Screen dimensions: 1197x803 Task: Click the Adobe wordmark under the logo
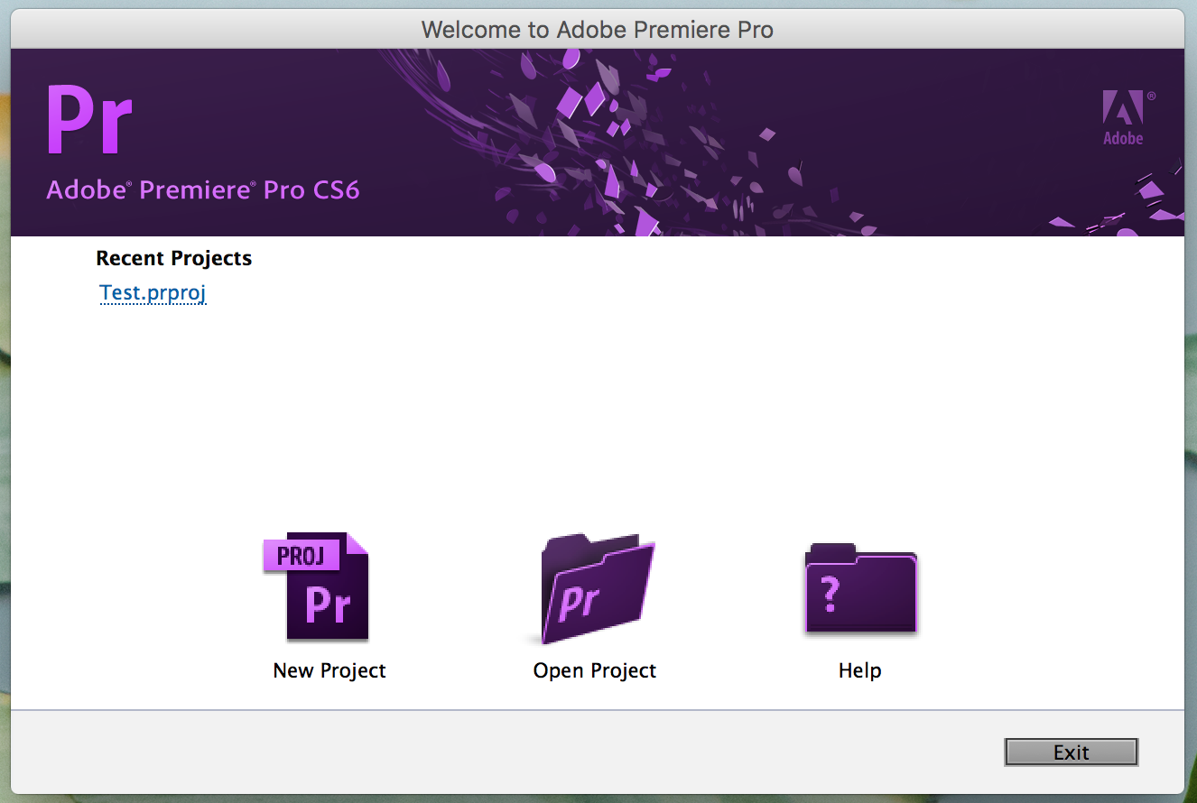1123,138
